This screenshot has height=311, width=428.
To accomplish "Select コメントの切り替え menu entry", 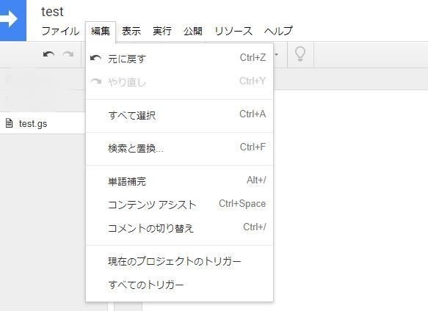I will pos(179,228).
